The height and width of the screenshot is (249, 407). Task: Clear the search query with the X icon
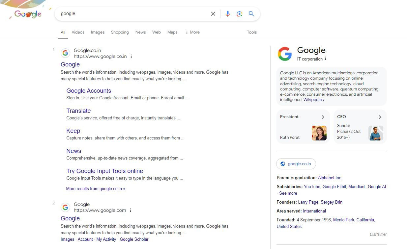click(x=213, y=14)
